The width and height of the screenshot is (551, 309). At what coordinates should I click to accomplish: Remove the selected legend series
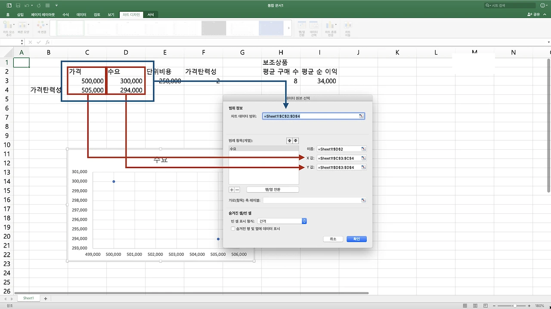point(237,190)
